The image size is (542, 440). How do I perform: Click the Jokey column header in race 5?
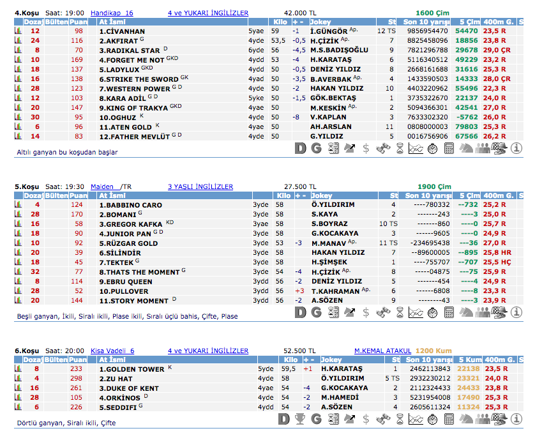tap(322, 195)
